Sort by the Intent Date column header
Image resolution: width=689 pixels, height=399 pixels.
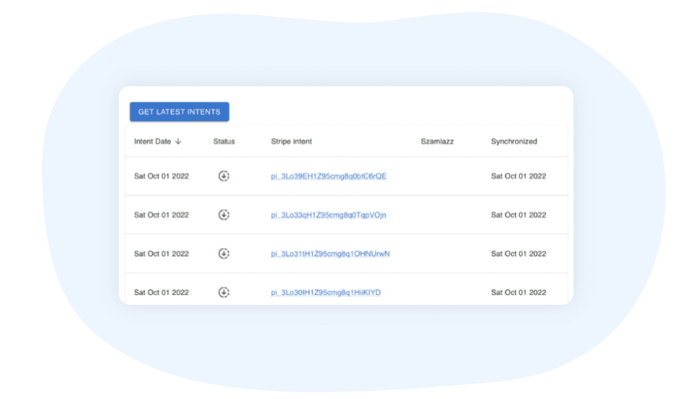pyautogui.click(x=153, y=141)
